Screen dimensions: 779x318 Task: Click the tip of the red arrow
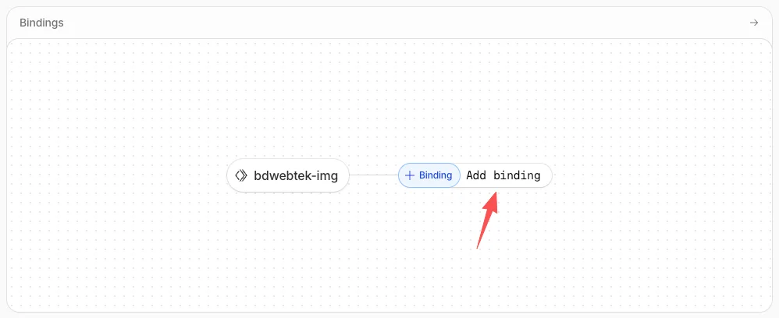click(494, 193)
